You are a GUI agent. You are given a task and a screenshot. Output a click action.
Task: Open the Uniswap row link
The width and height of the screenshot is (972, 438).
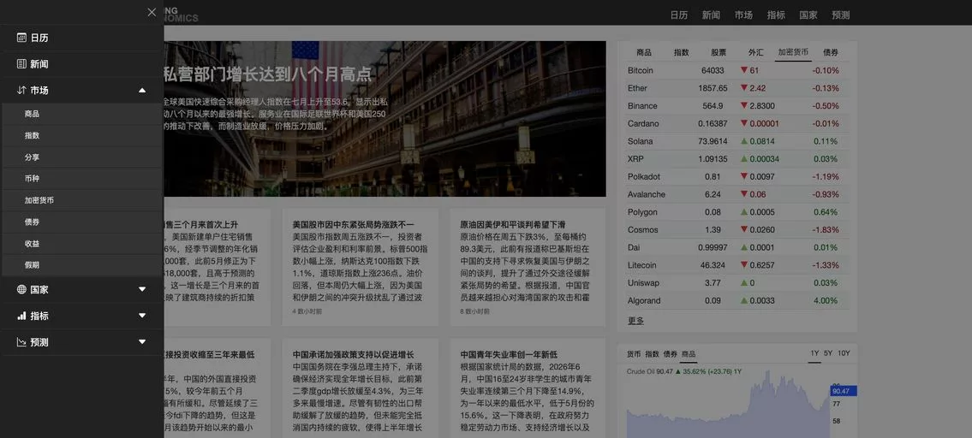tap(643, 283)
